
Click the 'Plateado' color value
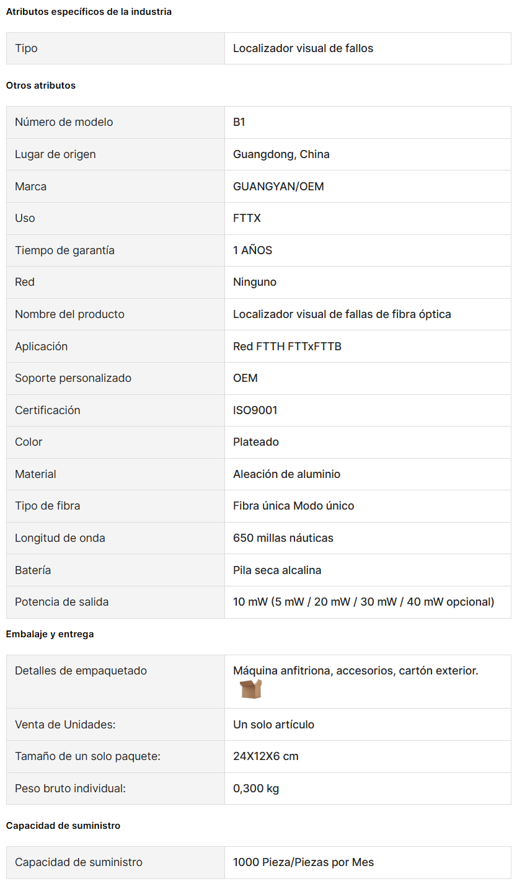coord(256,442)
